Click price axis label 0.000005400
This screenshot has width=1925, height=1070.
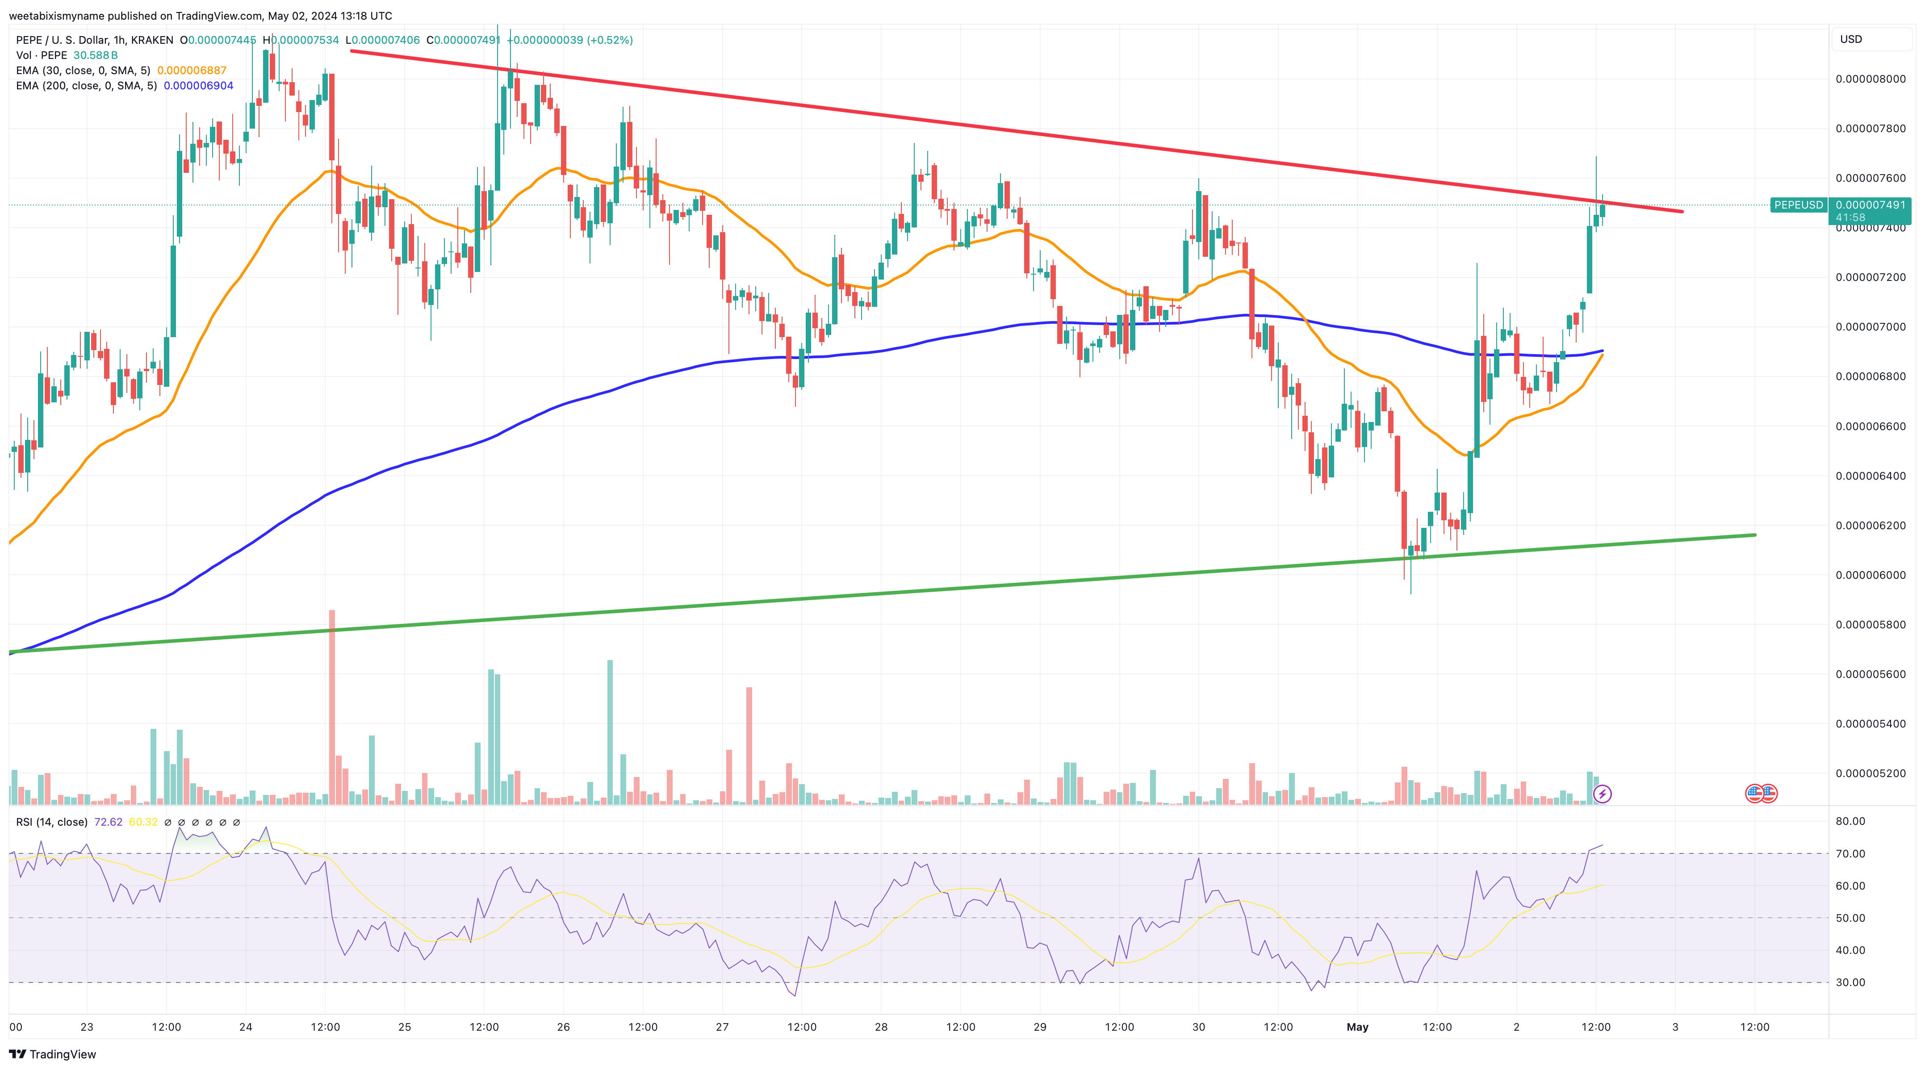pos(1871,723)
